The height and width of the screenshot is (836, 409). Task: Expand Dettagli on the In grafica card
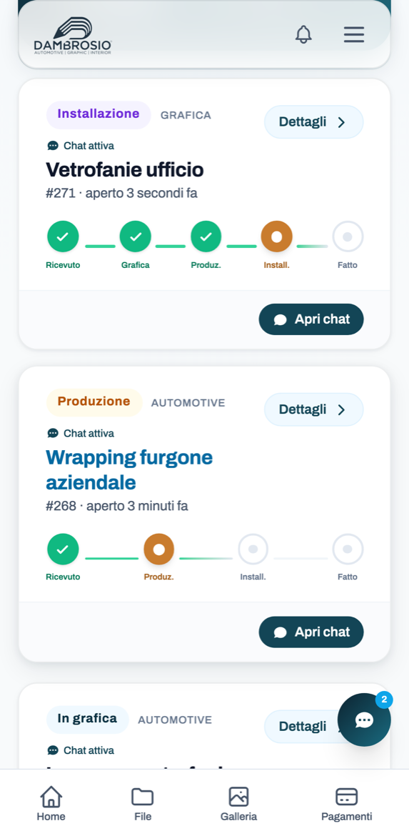coord(301,726)
